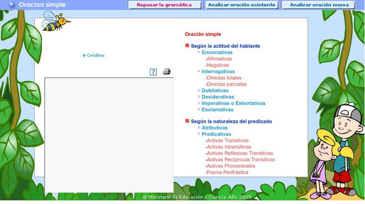The height and width of the screenshot is (204, 365).
Task: Open Activas Transitivas subtopic
Action: (227, 140)
